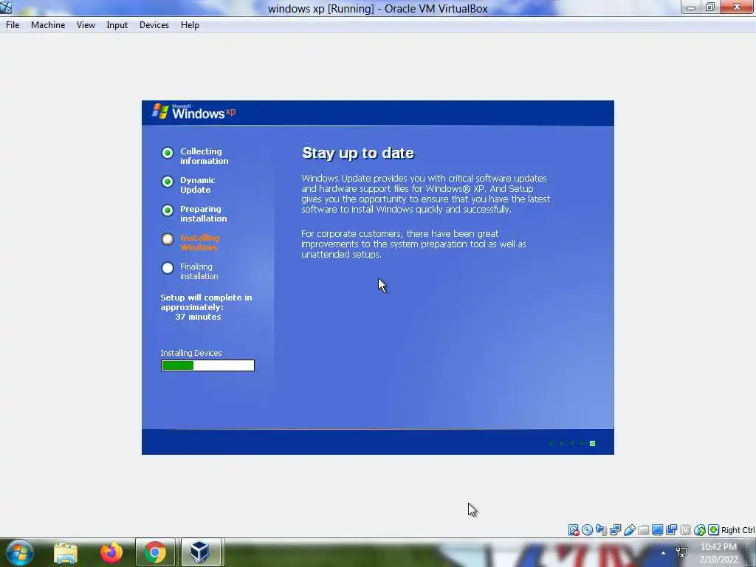Open the File menu
This screenshot has height=567, width=756.
pos(13,25)
